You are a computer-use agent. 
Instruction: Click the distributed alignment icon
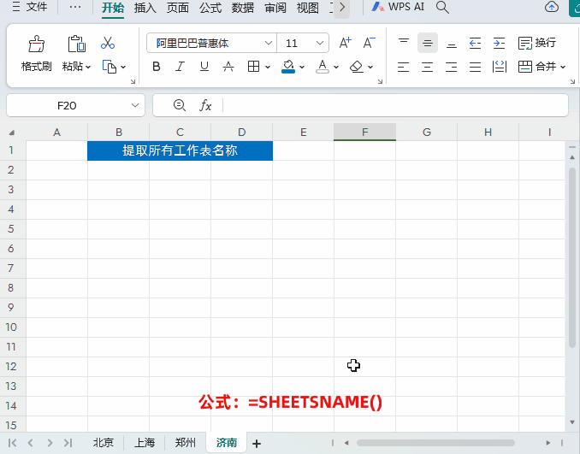coord(500,67)
